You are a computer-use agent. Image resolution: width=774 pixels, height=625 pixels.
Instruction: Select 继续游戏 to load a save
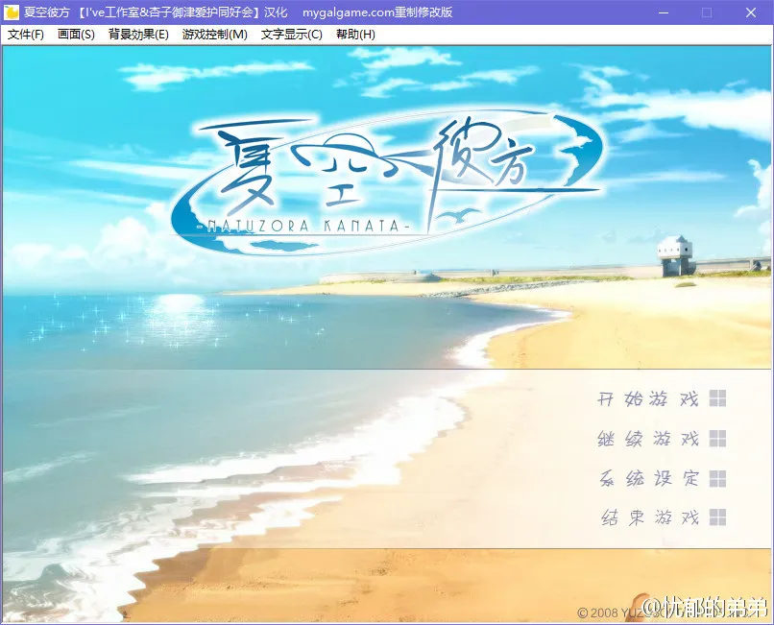[647, 440]
